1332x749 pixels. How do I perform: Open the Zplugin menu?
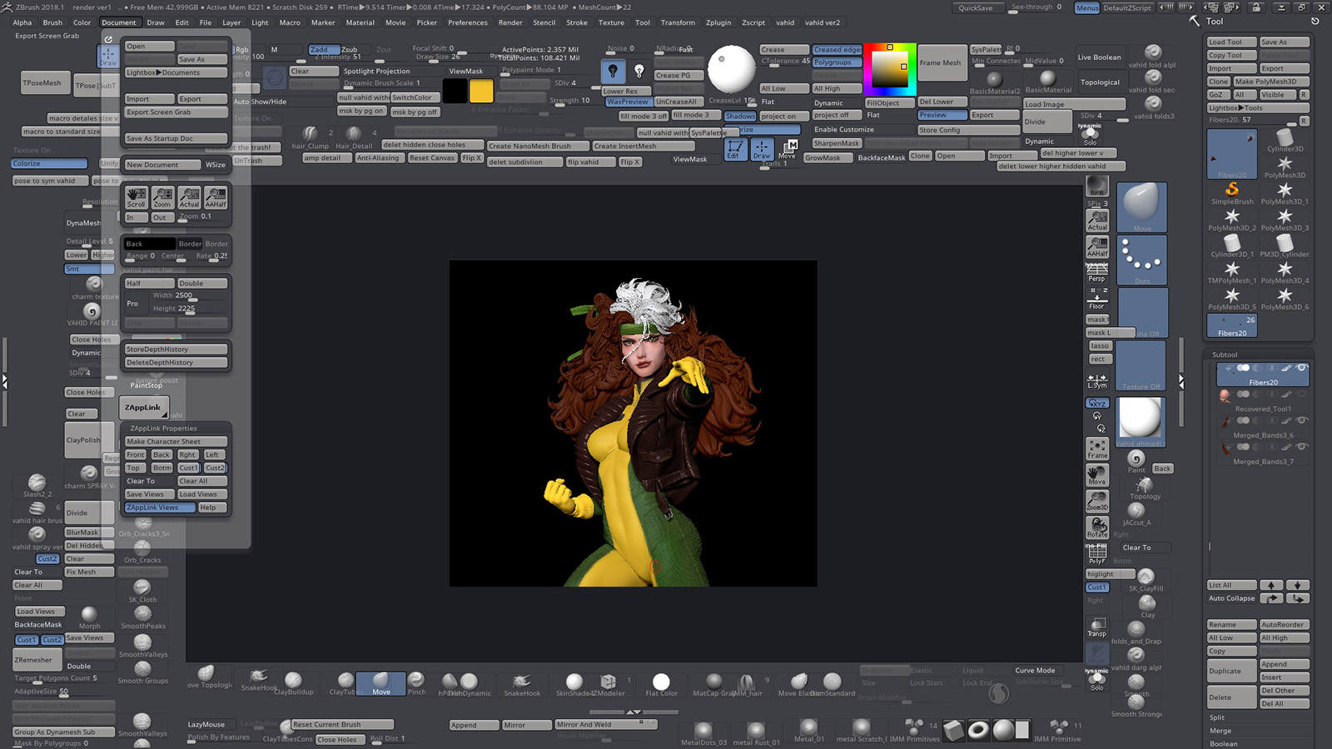(x=718, y=22)
